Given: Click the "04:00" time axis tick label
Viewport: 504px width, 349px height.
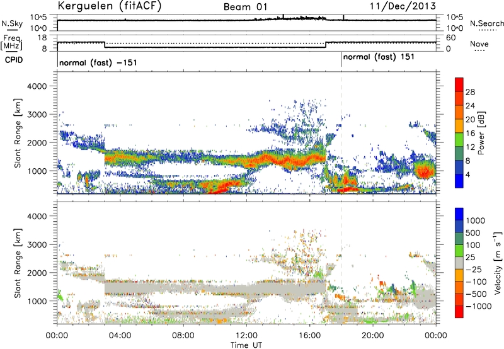Looking at the screenshot, I should [120, 336].
